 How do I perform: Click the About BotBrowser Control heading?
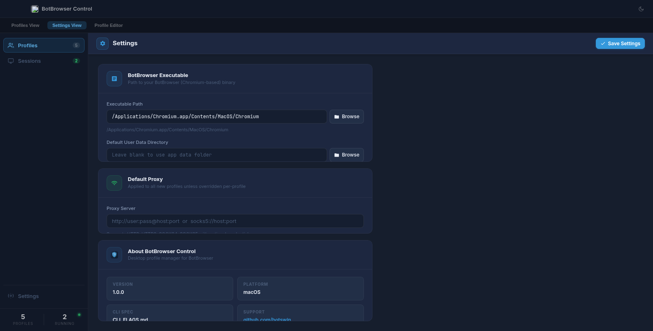(x=162, y=252)
